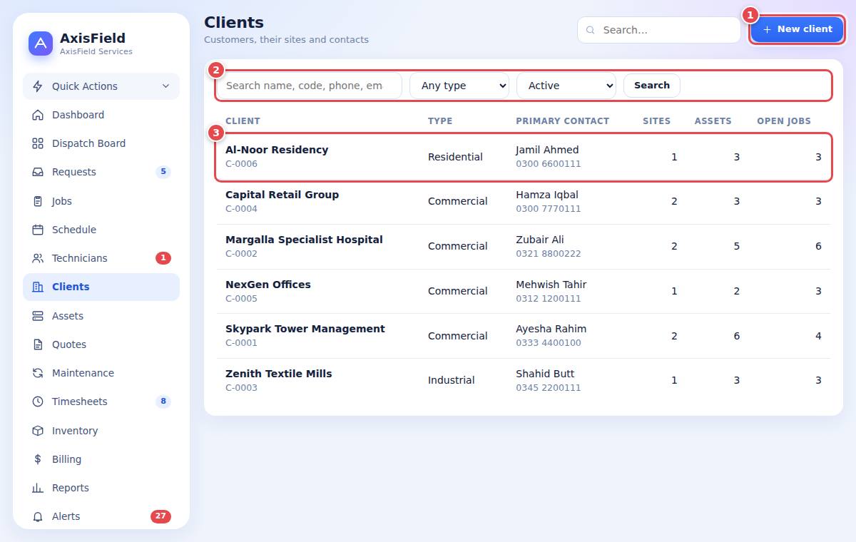Click the Inventory box icon
The height and width of the screenshot is (542, 856).
pos(38,431)
